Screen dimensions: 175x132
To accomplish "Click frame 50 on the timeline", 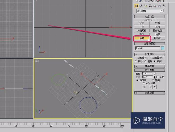I will [33, 126].
